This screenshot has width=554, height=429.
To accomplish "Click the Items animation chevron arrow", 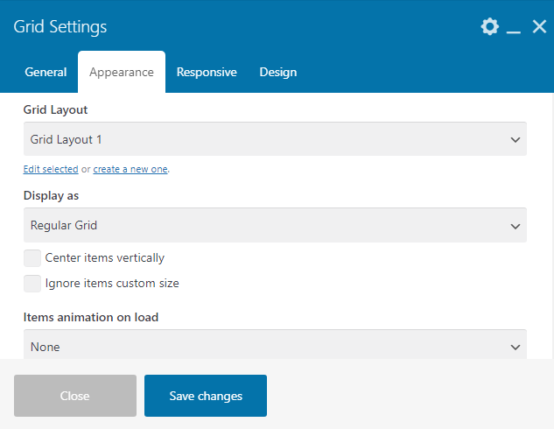I will [x=515, y=347].
